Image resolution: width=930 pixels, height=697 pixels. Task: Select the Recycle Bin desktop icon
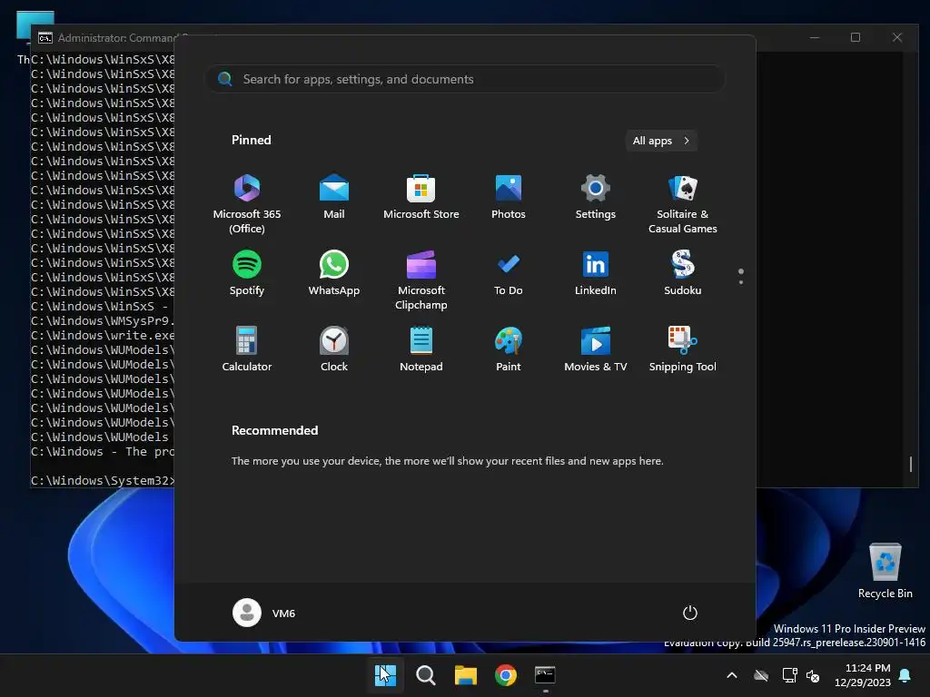click(885, 570)
